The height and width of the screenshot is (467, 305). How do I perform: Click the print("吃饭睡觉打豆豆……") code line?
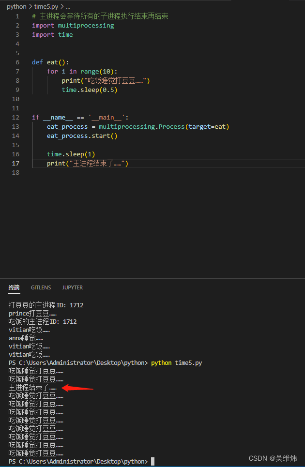[106, 81]
